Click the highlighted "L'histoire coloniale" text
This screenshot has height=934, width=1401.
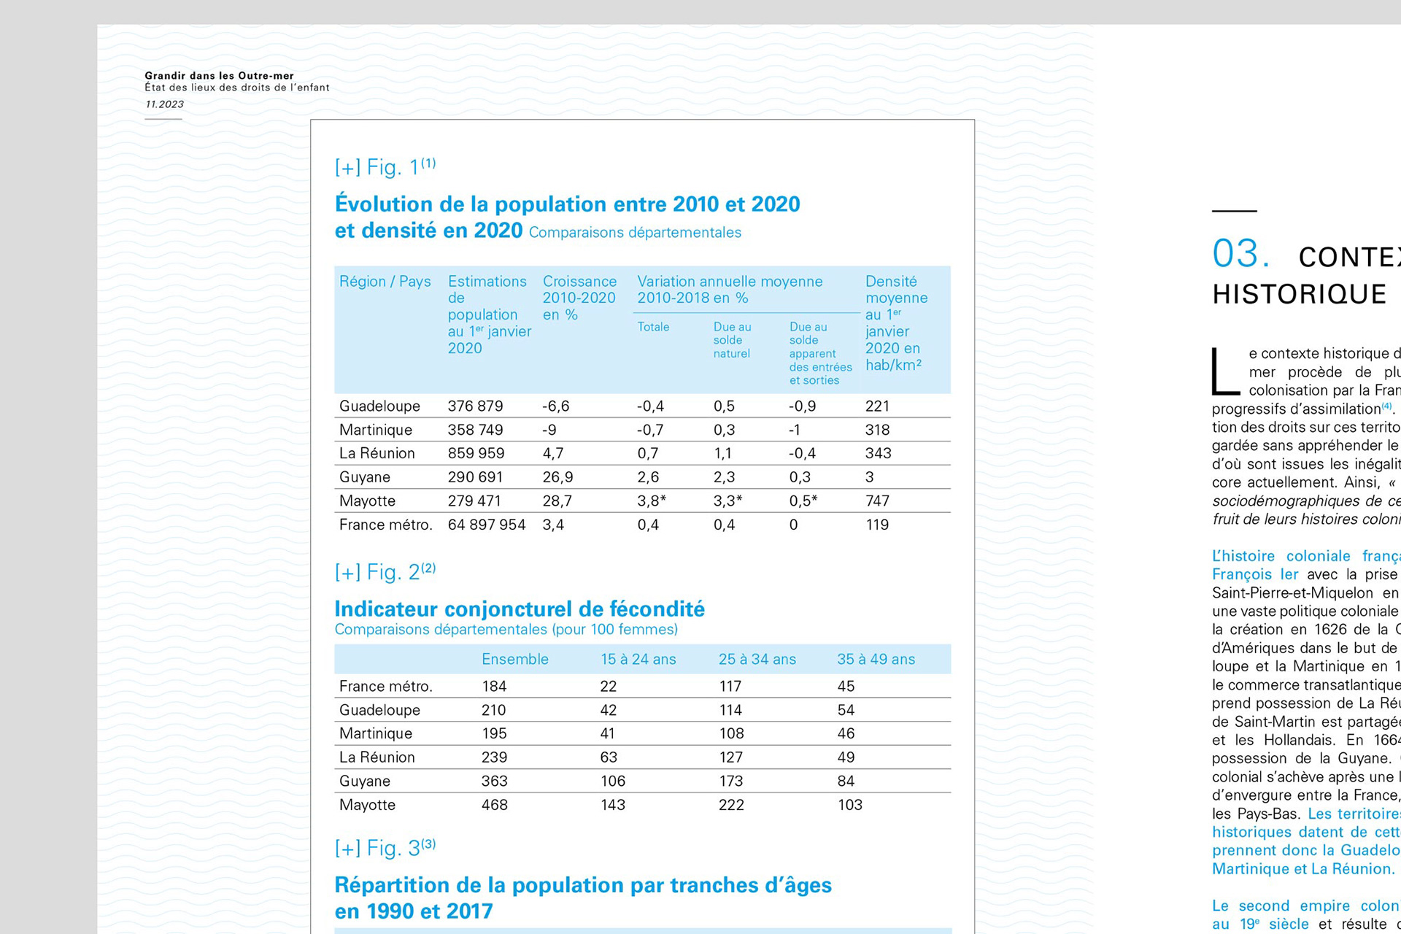point(1281,555)
